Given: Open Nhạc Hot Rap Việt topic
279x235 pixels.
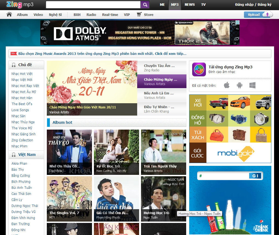Looking at the screenshot, I should tap(25, 86).
